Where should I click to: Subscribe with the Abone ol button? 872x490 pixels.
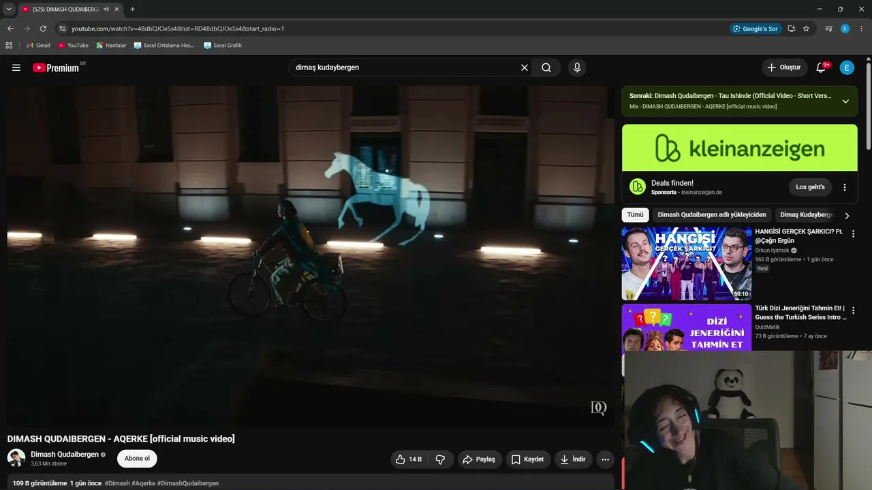pos(137,459)
